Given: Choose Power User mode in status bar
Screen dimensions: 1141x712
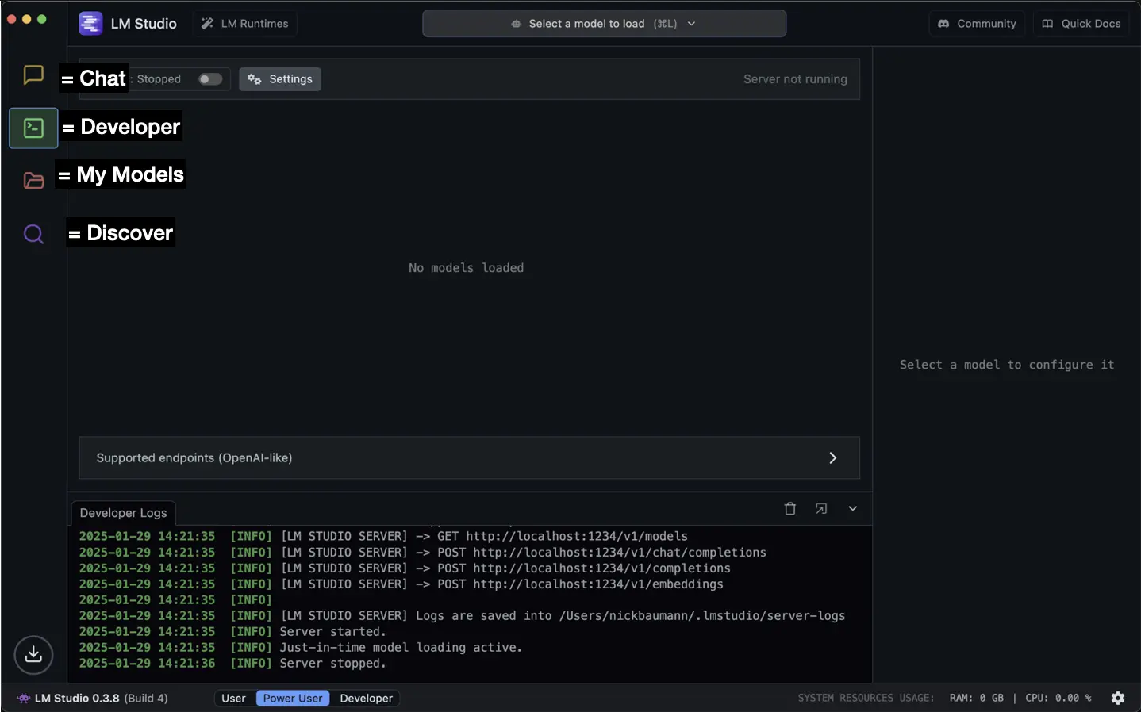Looking at the screenshot, I should pyautogui.click(x=293, y=699).
